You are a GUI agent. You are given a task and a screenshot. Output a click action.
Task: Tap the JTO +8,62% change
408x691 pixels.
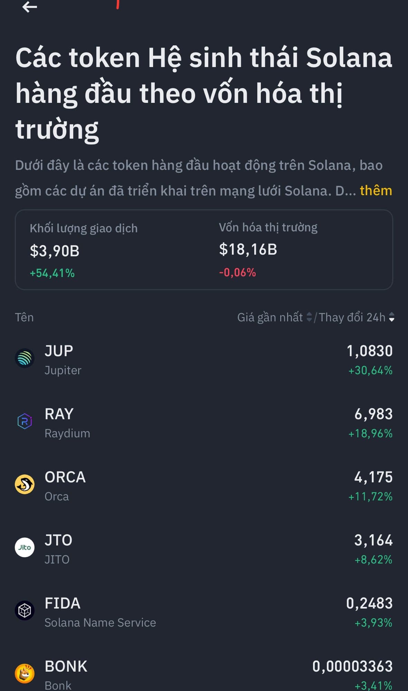[373, 560]
